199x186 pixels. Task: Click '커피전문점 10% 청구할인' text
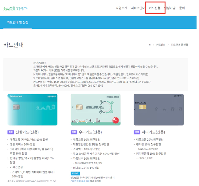click(151, 154)
